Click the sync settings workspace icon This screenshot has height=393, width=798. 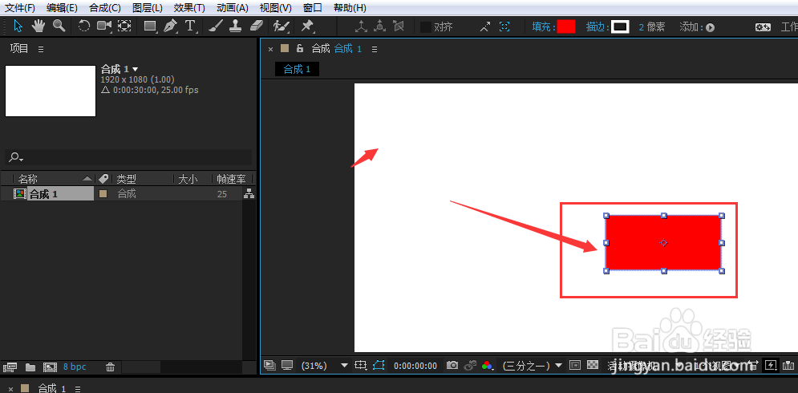pos(763,27)
